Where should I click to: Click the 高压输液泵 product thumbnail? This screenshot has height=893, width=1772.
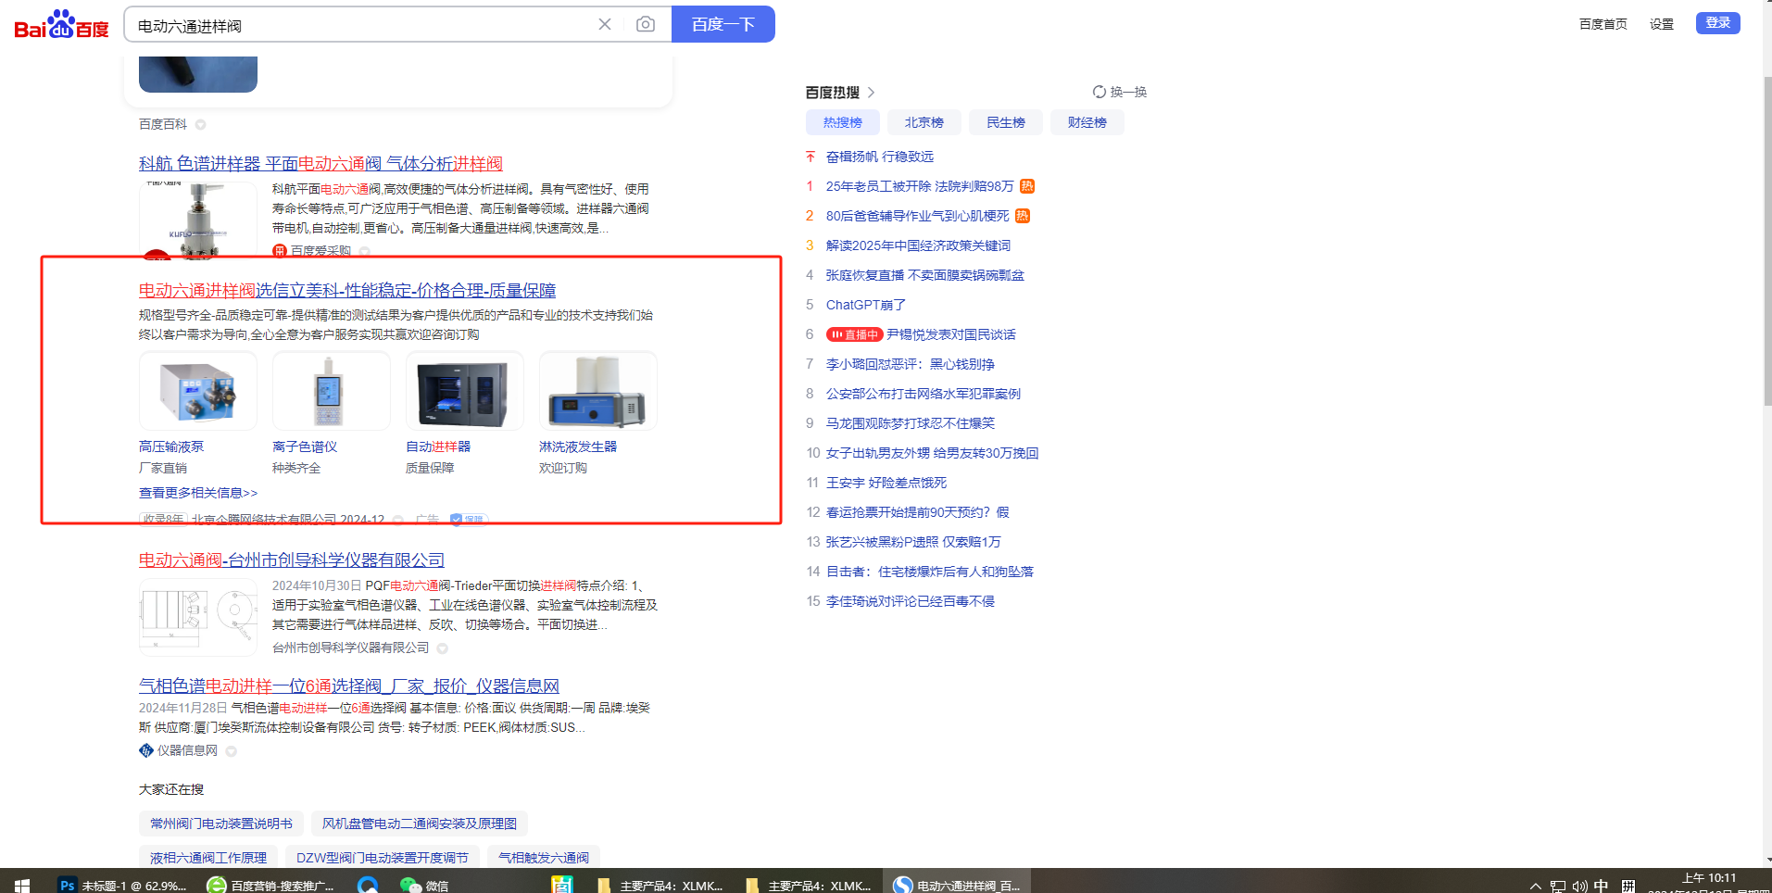[198, 391]
